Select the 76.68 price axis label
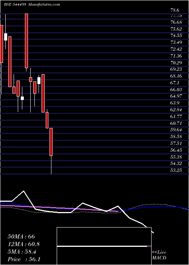This screenshot has width=189, height=265. tap(176, 22)
